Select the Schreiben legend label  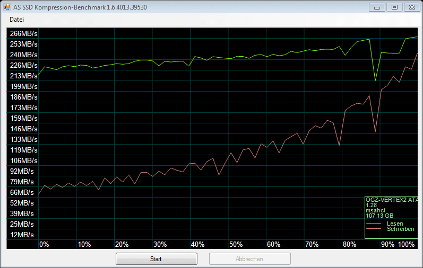401,229
